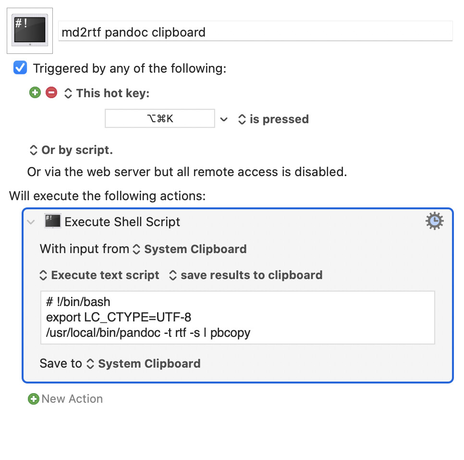
Task: Open the 'Execute text script' popup
Action: pos(99,275)
